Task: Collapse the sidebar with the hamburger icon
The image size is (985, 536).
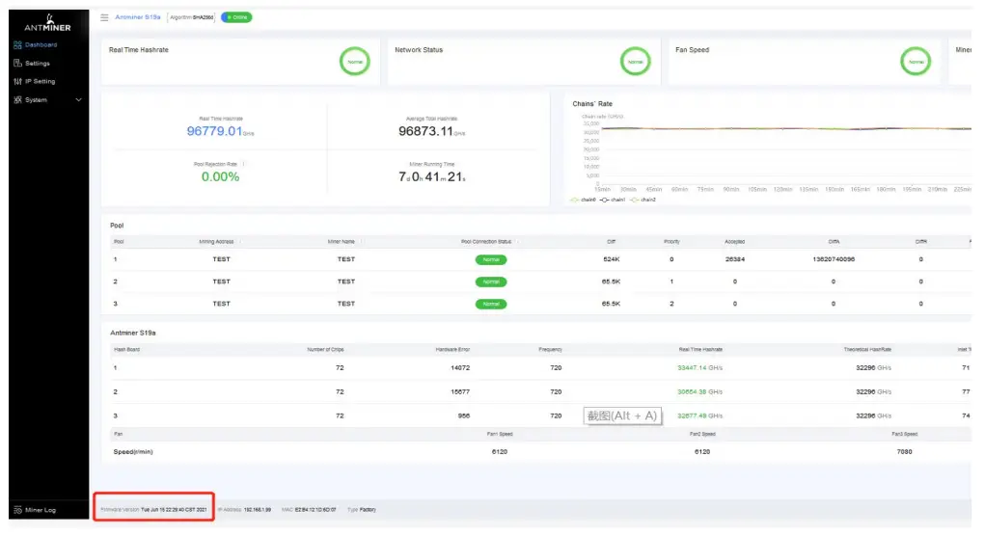Action: click(x=104, y=17)
